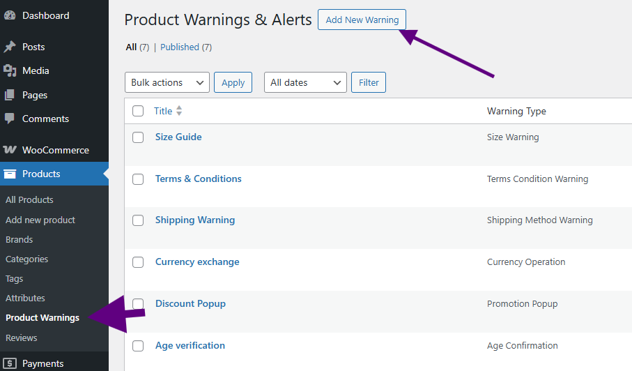Toggle the select-all checkbox in header
The width and height of the screenshot is (632, 371).
[x=138, y=111]
